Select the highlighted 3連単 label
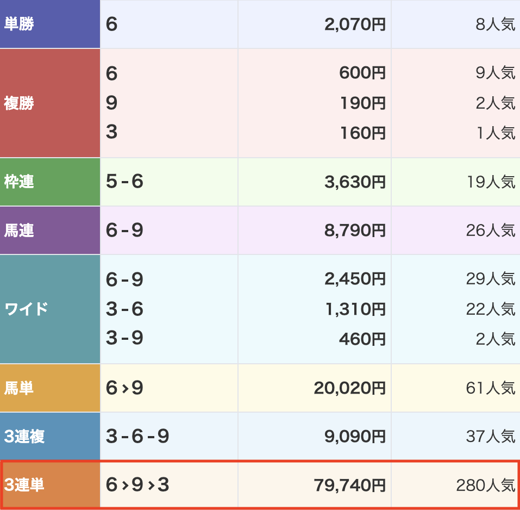 tap(24, 485)
